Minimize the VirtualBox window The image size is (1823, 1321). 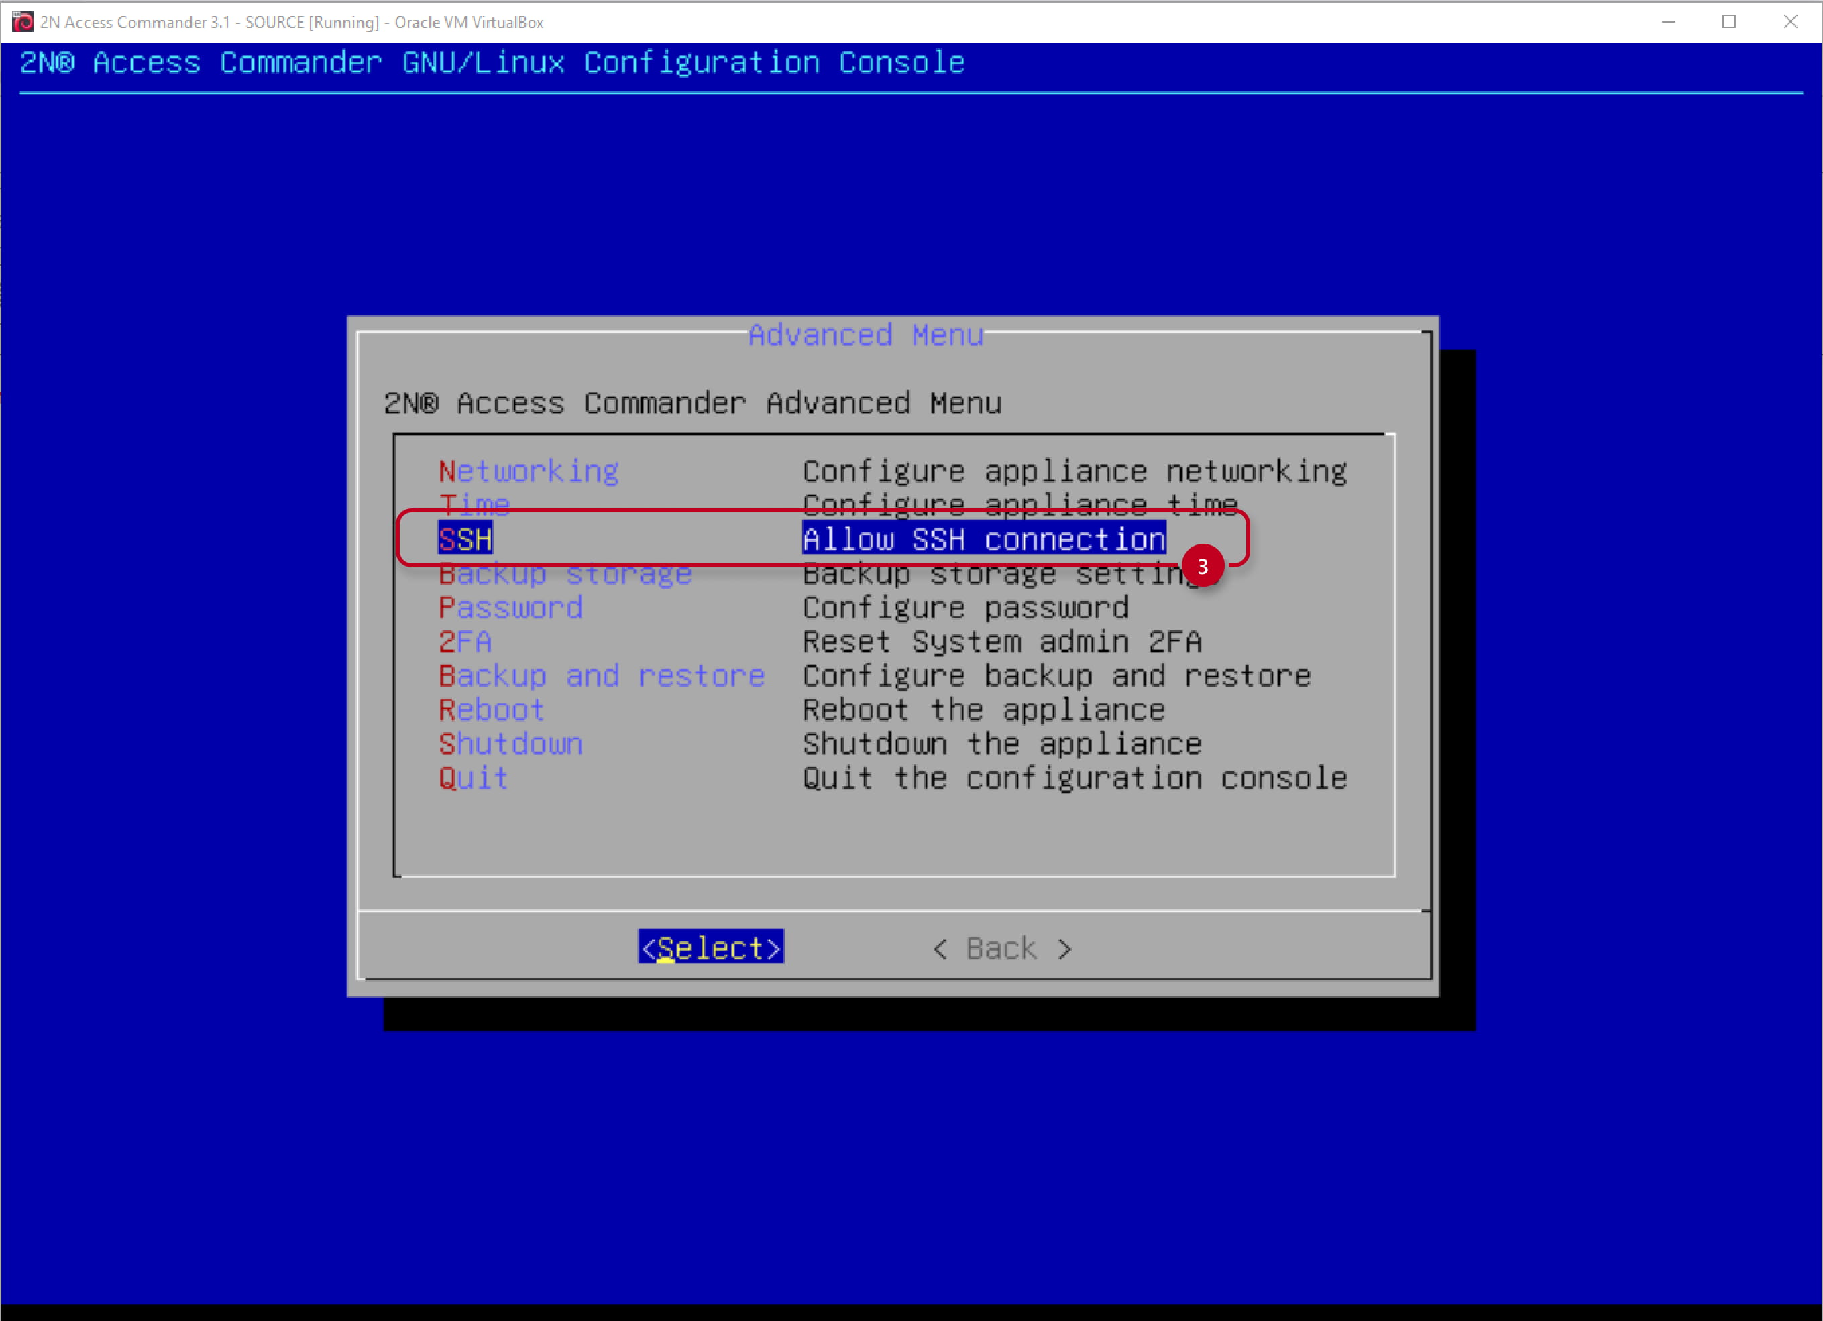point(1669,21)
